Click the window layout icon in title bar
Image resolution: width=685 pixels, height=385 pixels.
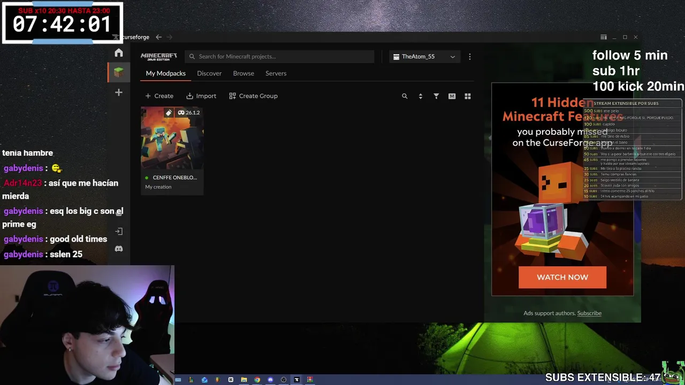[604, 37]
